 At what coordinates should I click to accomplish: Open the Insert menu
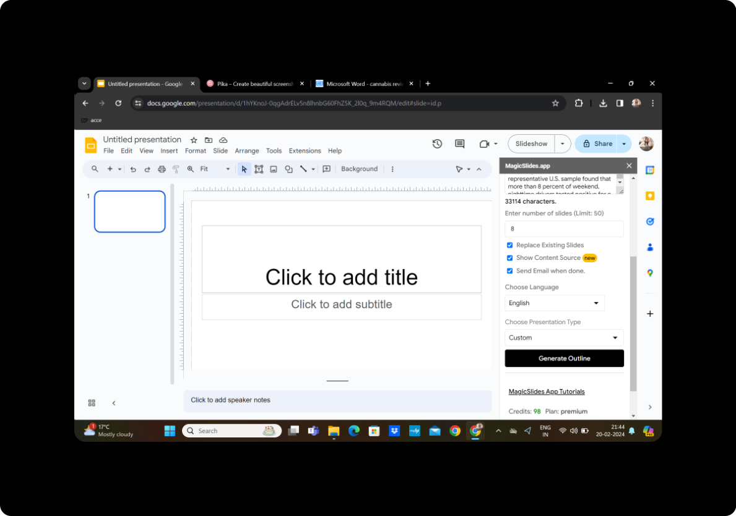(169, 151)
